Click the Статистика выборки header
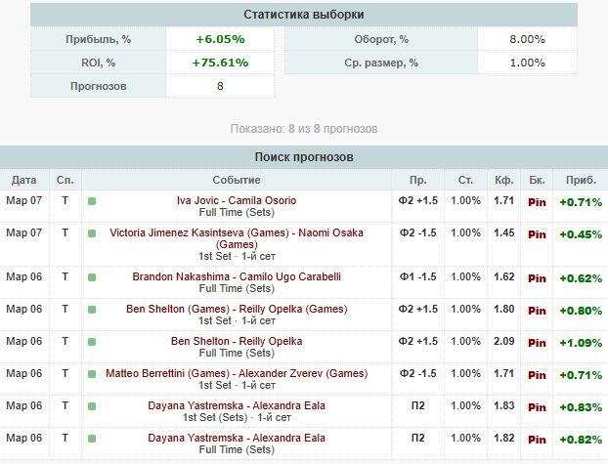Image resolution: width=608 pixels, height=464 pixels. pyautogui.click(x=304, y=14)
